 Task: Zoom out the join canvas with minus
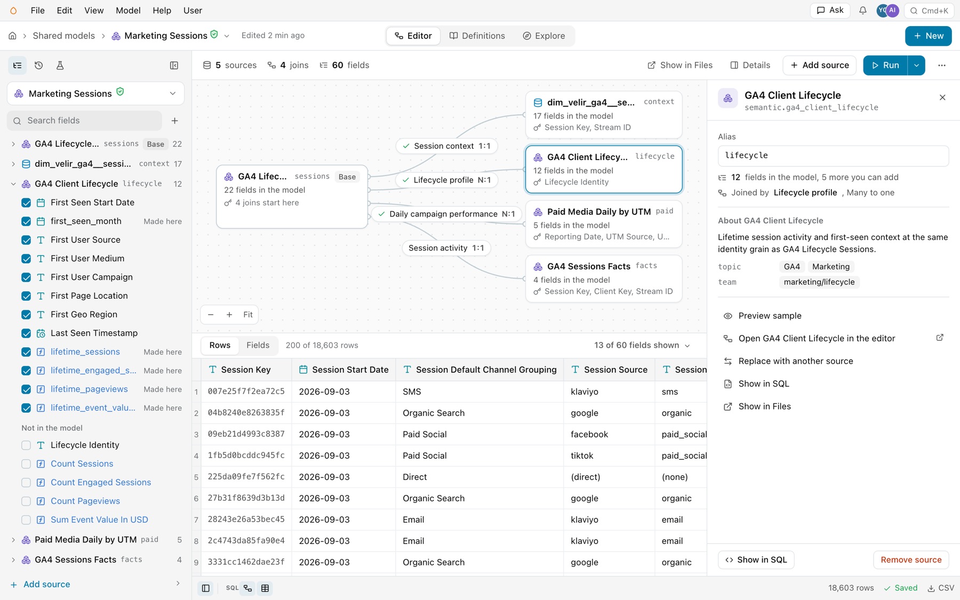tap(211, 315)
